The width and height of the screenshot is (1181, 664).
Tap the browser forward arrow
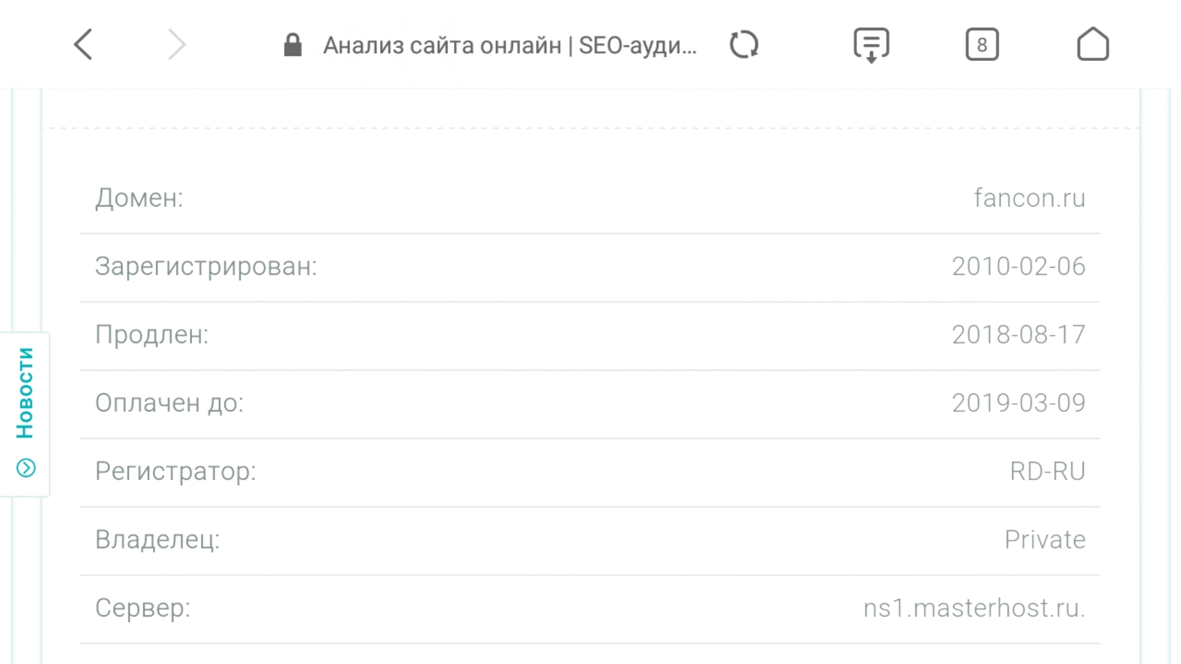click(177, 44)
